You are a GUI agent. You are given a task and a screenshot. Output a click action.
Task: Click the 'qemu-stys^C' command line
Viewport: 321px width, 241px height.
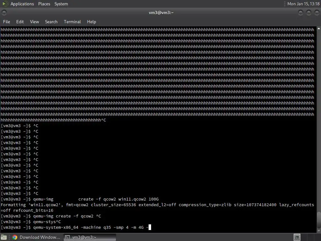pos(47,222)
